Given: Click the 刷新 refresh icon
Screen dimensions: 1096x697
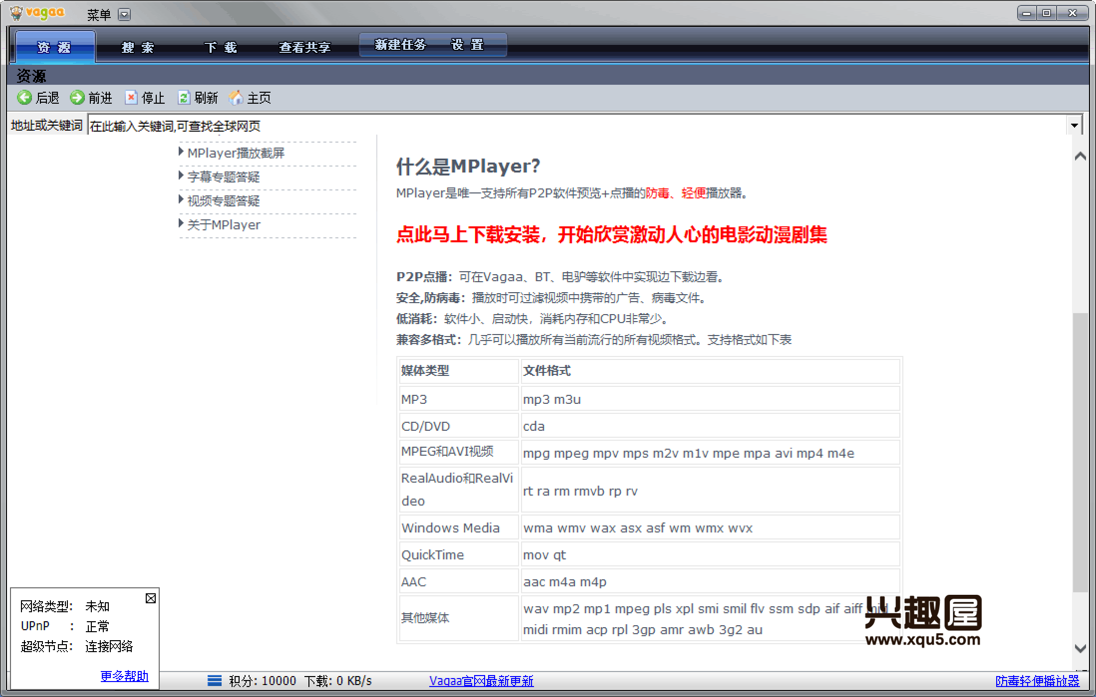Looking at the screenshot, I should pos(184,98).
